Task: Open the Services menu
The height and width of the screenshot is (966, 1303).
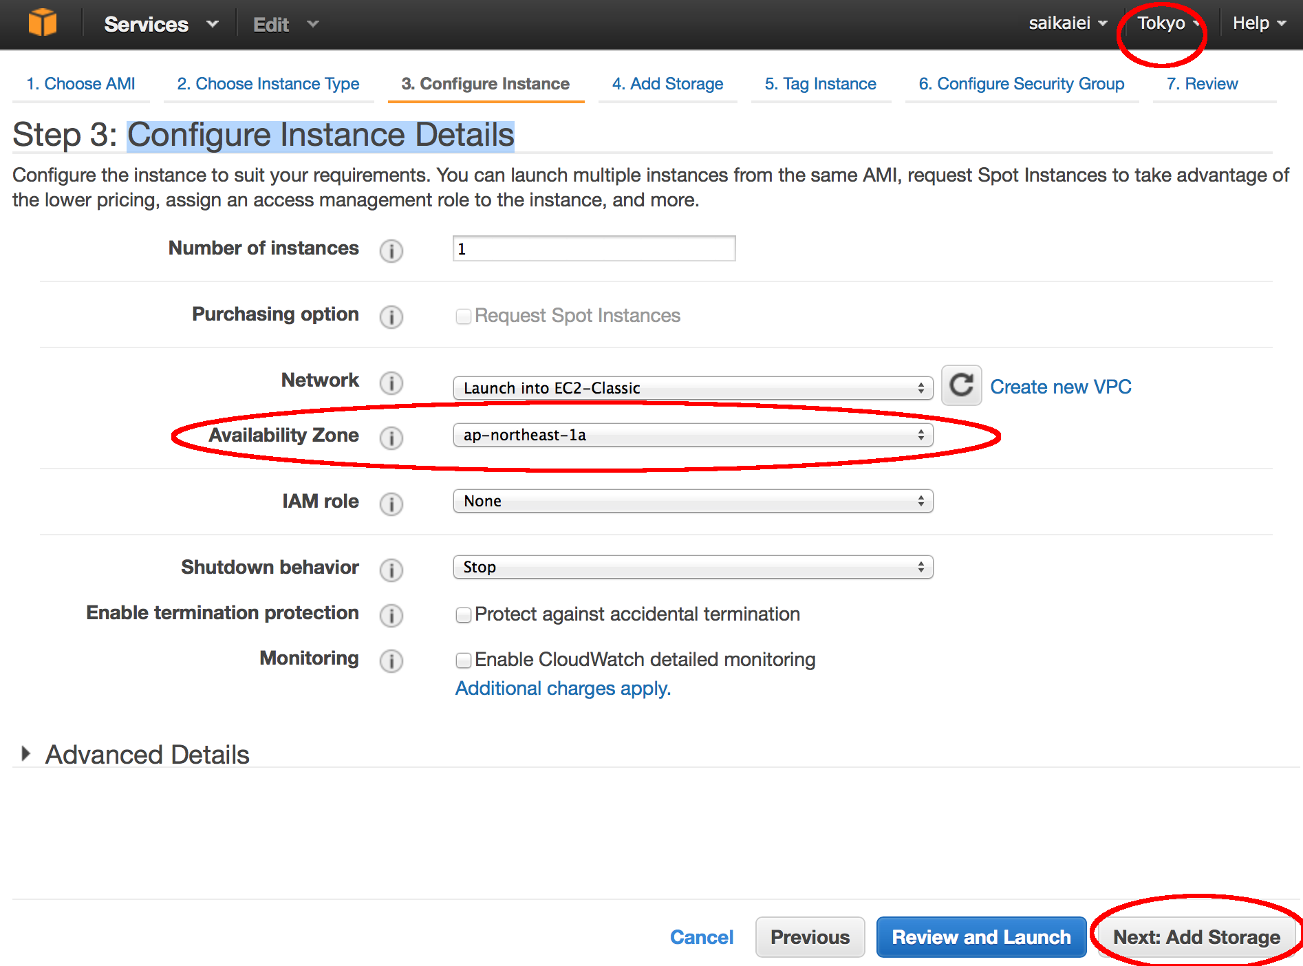Action: point(161,24)
